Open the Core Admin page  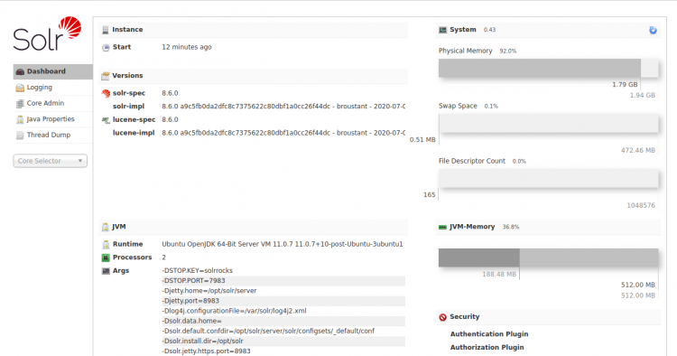pos(52,103)
